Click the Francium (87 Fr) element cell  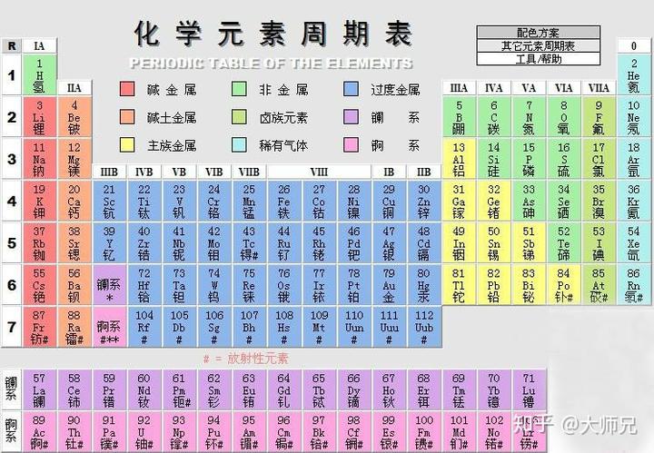tap(39, 327)
